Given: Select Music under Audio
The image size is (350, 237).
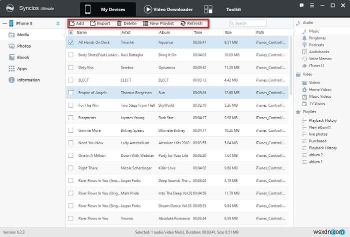Looking at the screenshot, I should [314, 31].
